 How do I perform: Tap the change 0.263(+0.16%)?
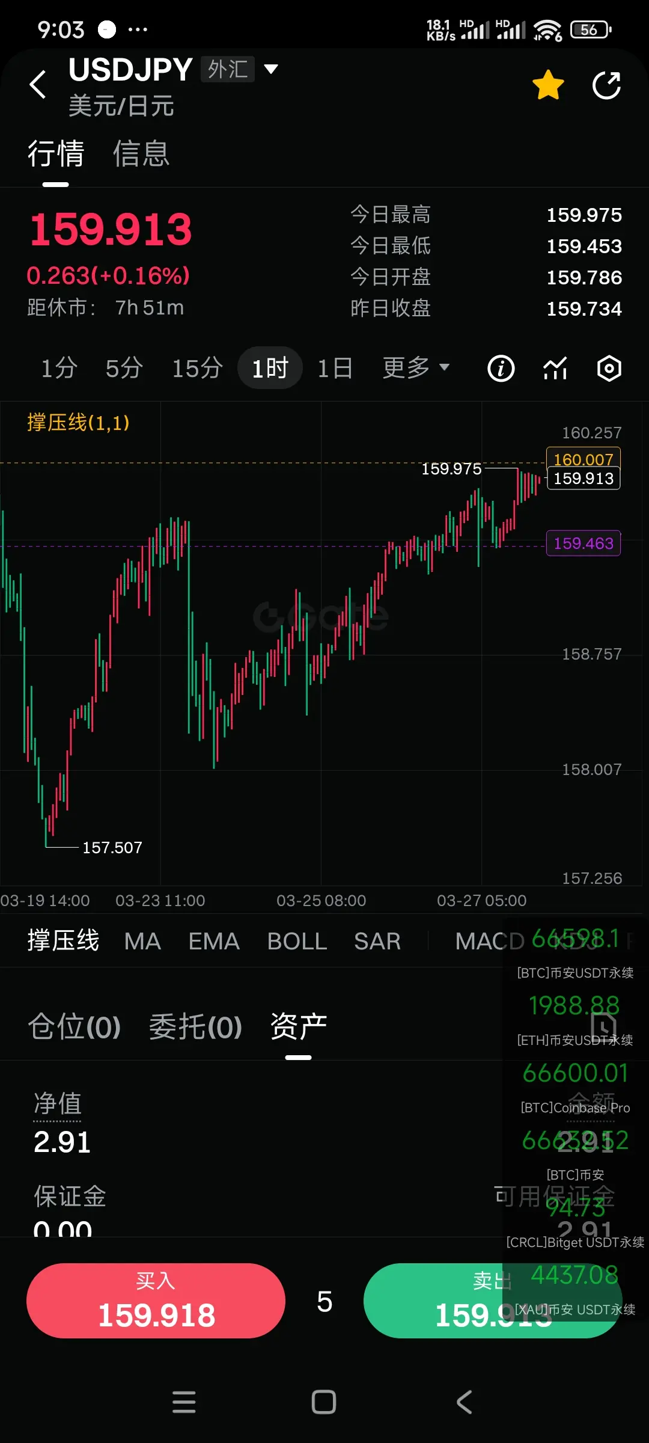[x=108, y=276]
